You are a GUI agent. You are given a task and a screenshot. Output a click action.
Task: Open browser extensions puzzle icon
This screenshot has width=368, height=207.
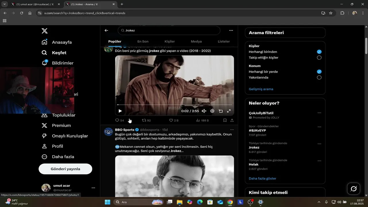coord(342,13)
